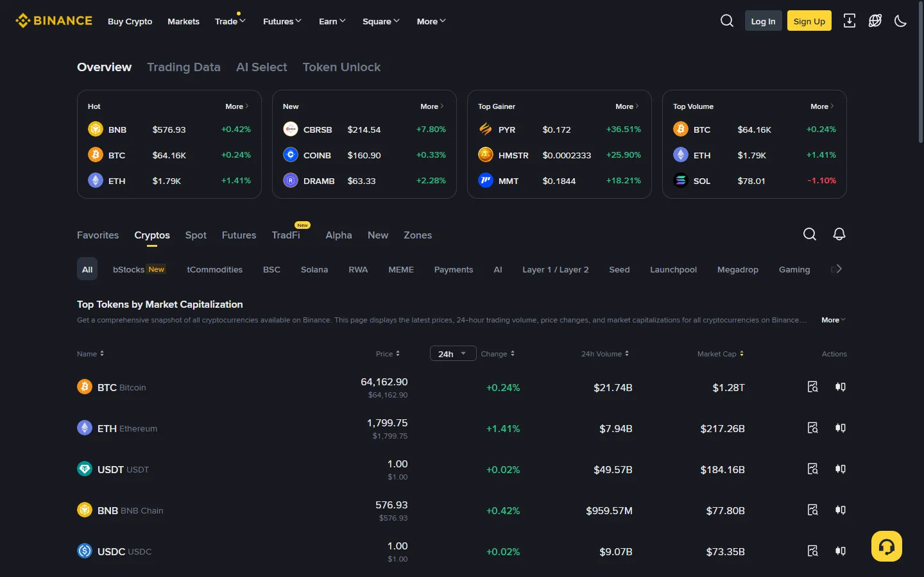
Task: Expand the Trade menu dropdown
Action: (x=230, y=21)
